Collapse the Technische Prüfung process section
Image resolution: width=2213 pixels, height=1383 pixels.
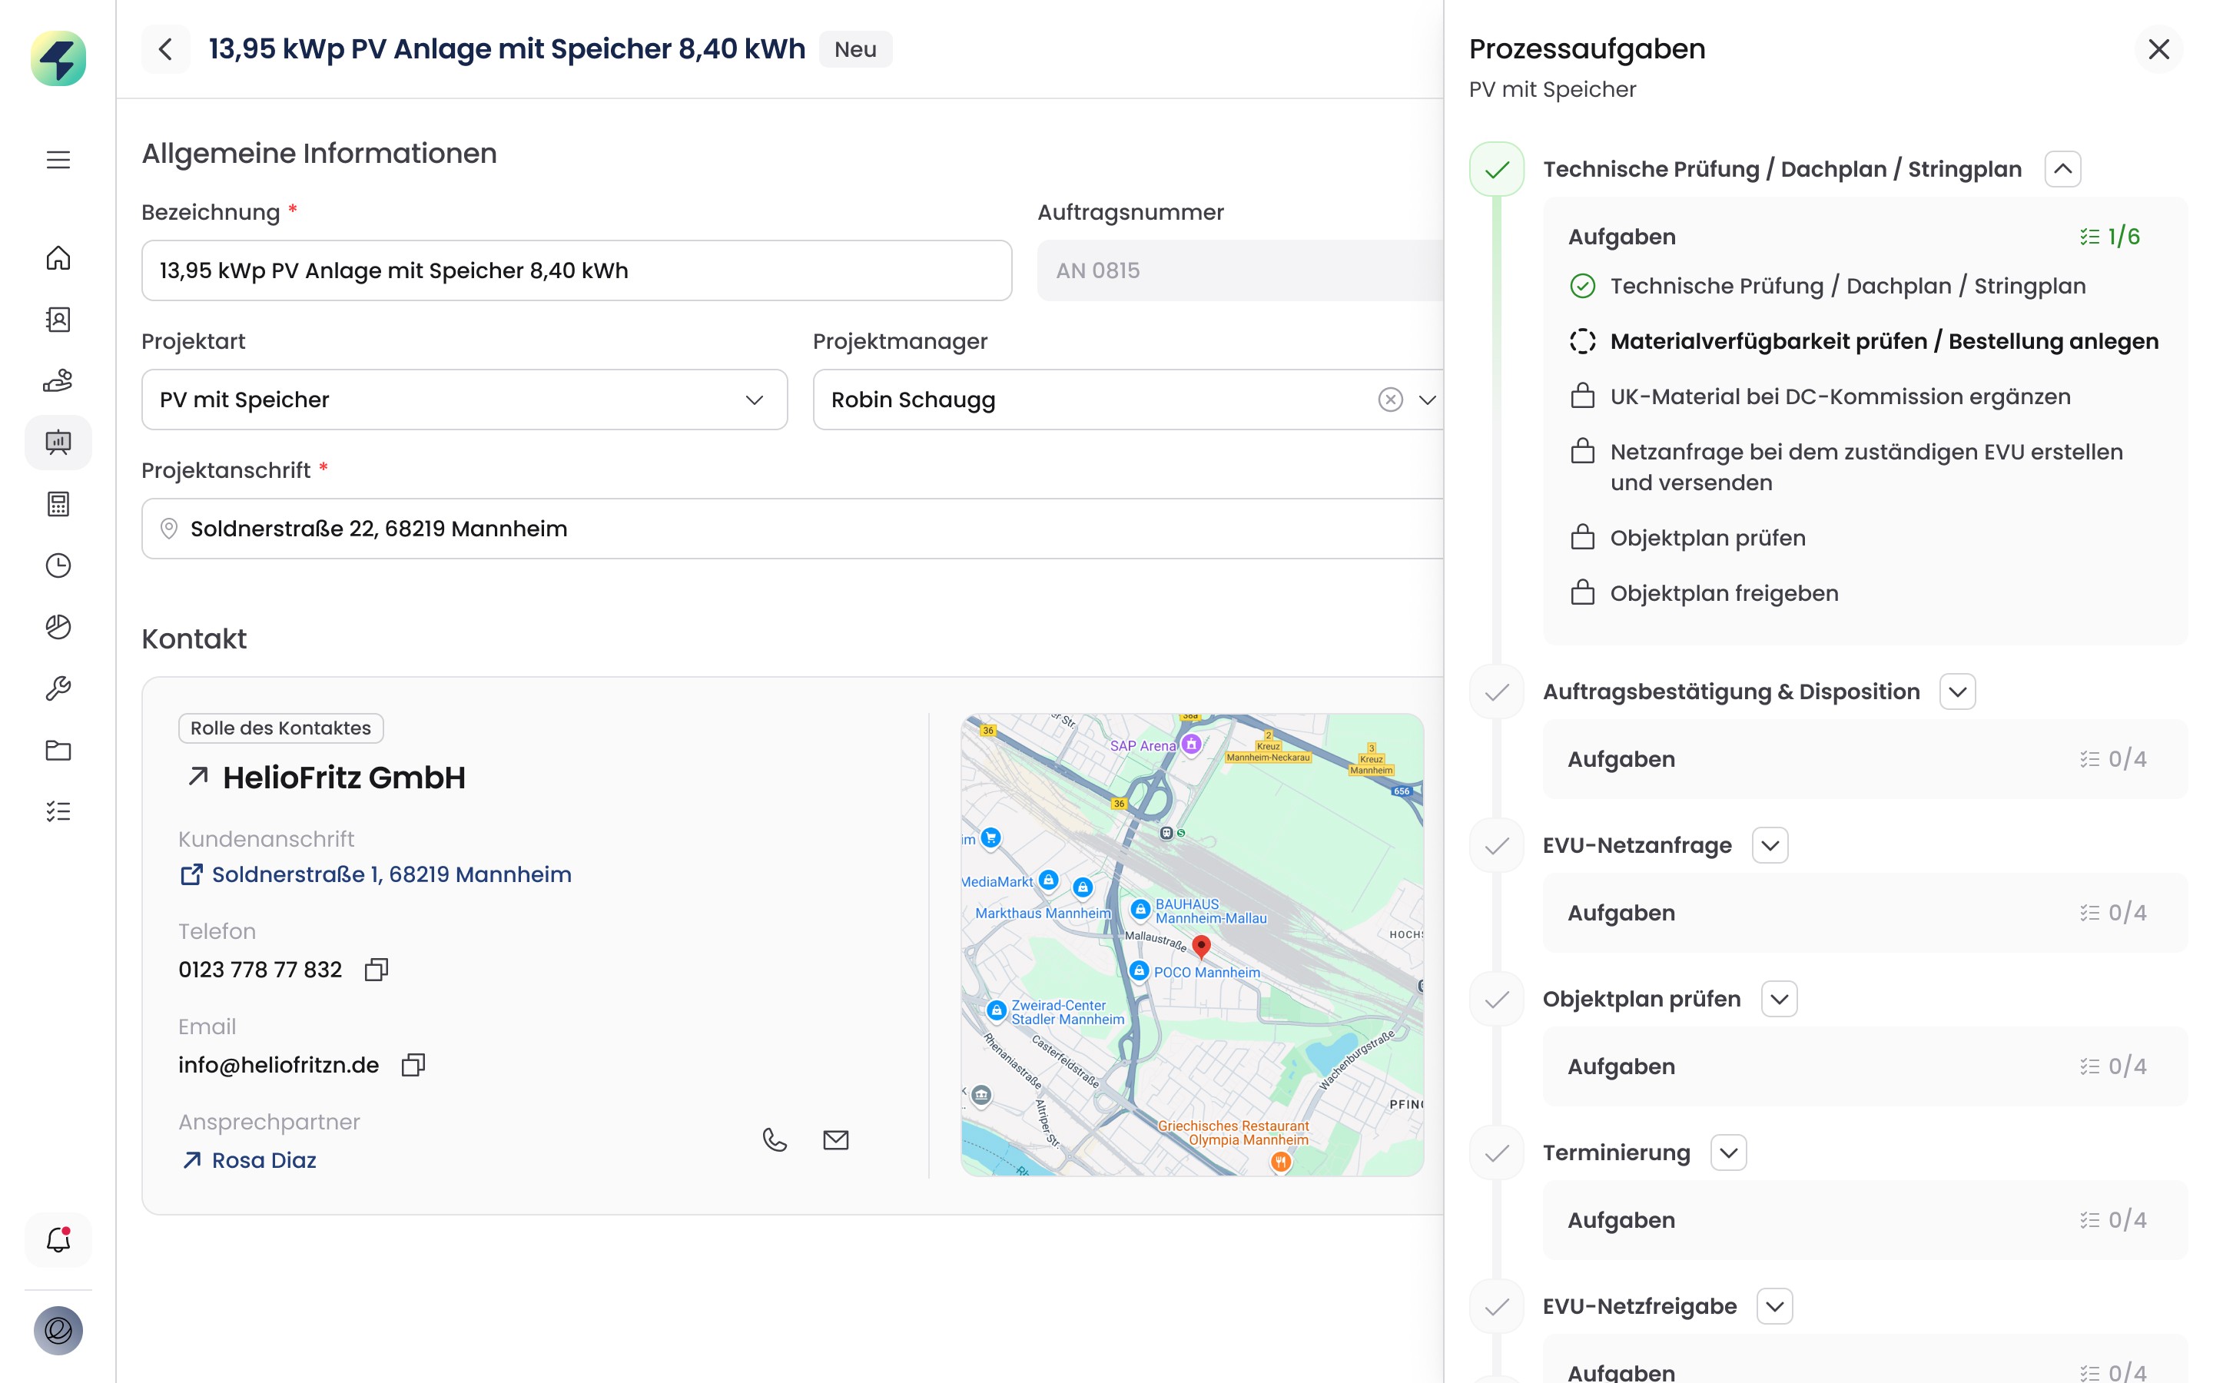[x=2062, y=169]
